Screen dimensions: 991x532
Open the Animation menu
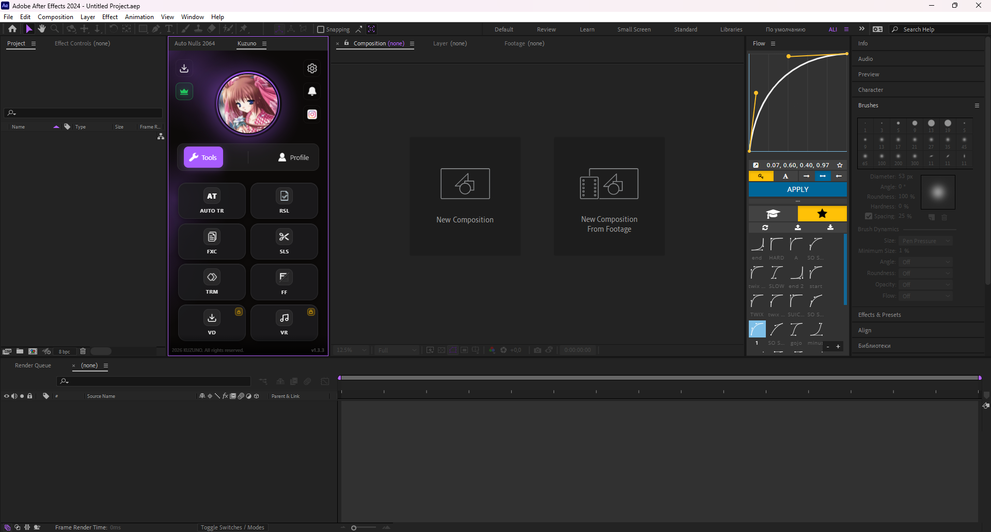[139, 17]
